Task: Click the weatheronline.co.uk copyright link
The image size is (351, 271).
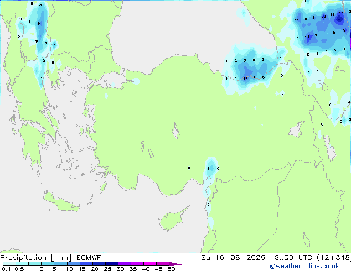Action: pyautogui.click(x=304, y=266)
